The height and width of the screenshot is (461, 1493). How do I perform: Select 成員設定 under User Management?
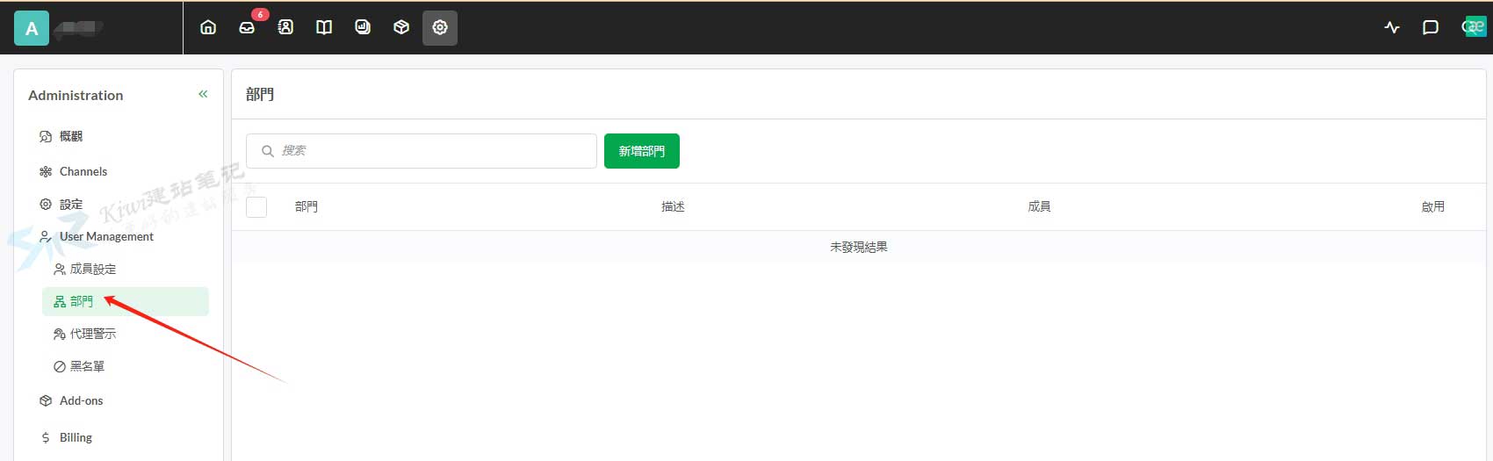(x=85, y=269)
